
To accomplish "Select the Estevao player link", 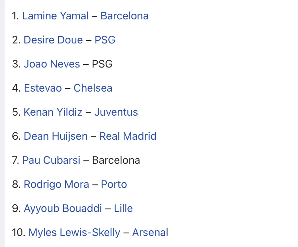I will [43, 88].
